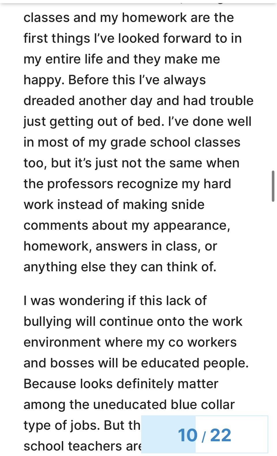Click the vertical scrollbar thumb on right edge

[273, 186]
